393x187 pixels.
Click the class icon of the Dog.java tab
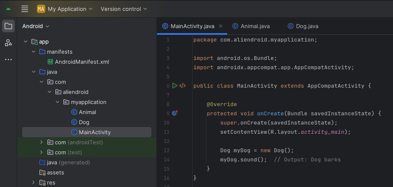tap(291, 26)
